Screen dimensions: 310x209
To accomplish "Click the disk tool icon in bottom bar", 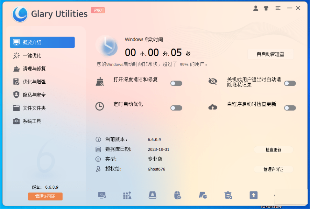I will [152, 195].
